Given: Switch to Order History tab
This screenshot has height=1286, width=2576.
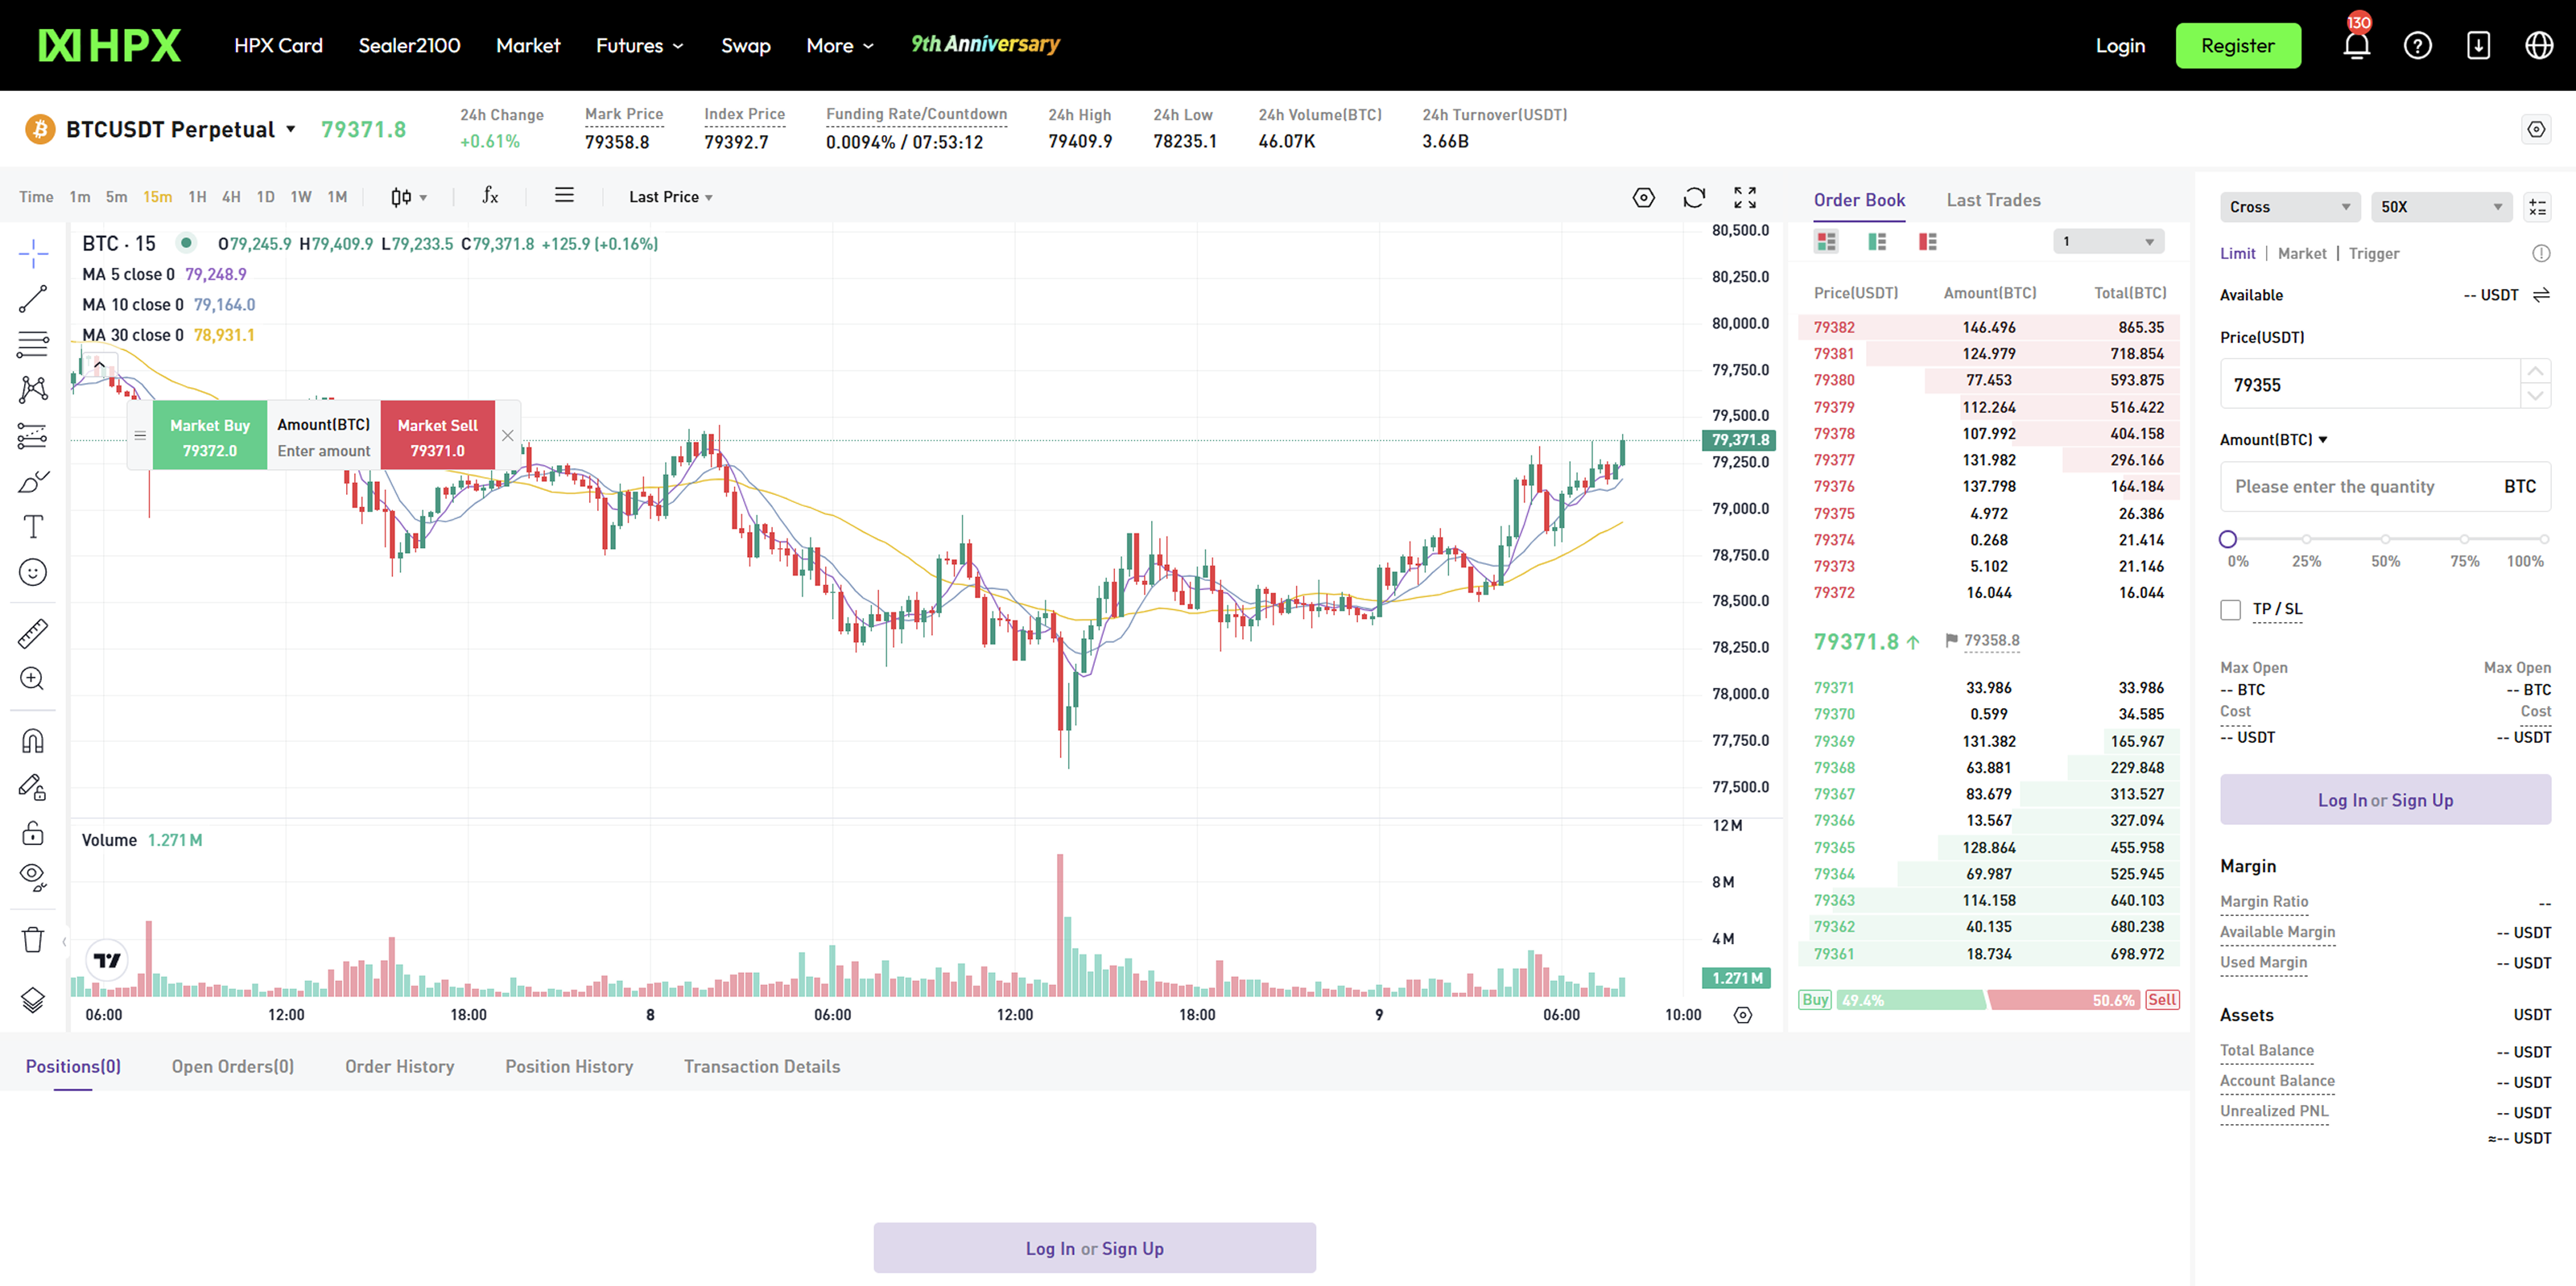Looking at the screenshot, I should click(400, 1066).
